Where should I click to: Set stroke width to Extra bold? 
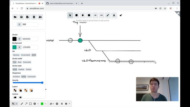coord(27,62)
